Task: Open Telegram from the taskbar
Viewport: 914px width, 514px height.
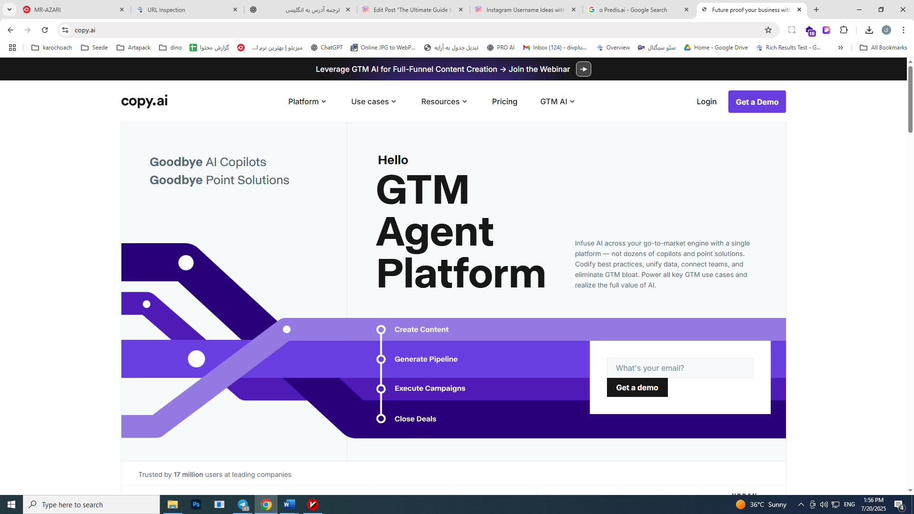Action: [243, 504]
